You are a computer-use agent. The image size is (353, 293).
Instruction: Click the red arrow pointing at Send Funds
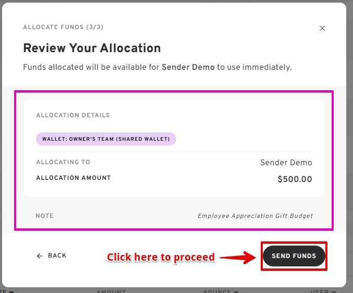239,257
